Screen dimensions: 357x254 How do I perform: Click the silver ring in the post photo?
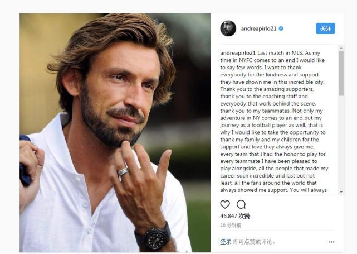point(123,171)
